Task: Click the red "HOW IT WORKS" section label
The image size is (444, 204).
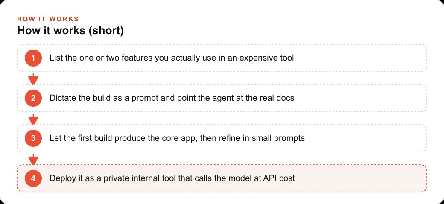Action: pyautogui.click(x=48, y=19)
